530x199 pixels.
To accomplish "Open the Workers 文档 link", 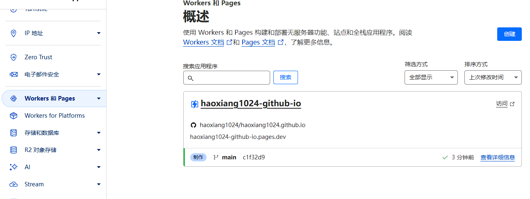I will (x=204, y=42).
